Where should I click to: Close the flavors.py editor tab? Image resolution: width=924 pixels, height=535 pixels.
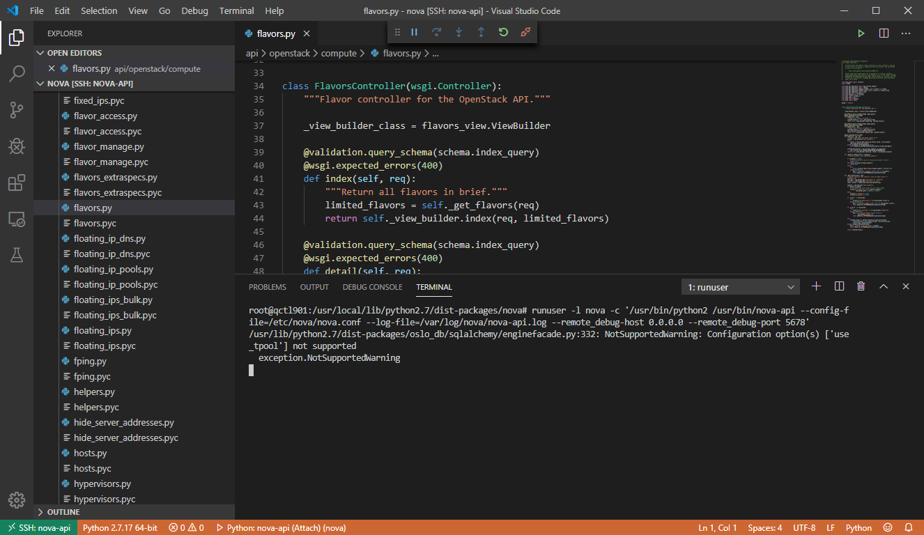(x=307, y=33)
